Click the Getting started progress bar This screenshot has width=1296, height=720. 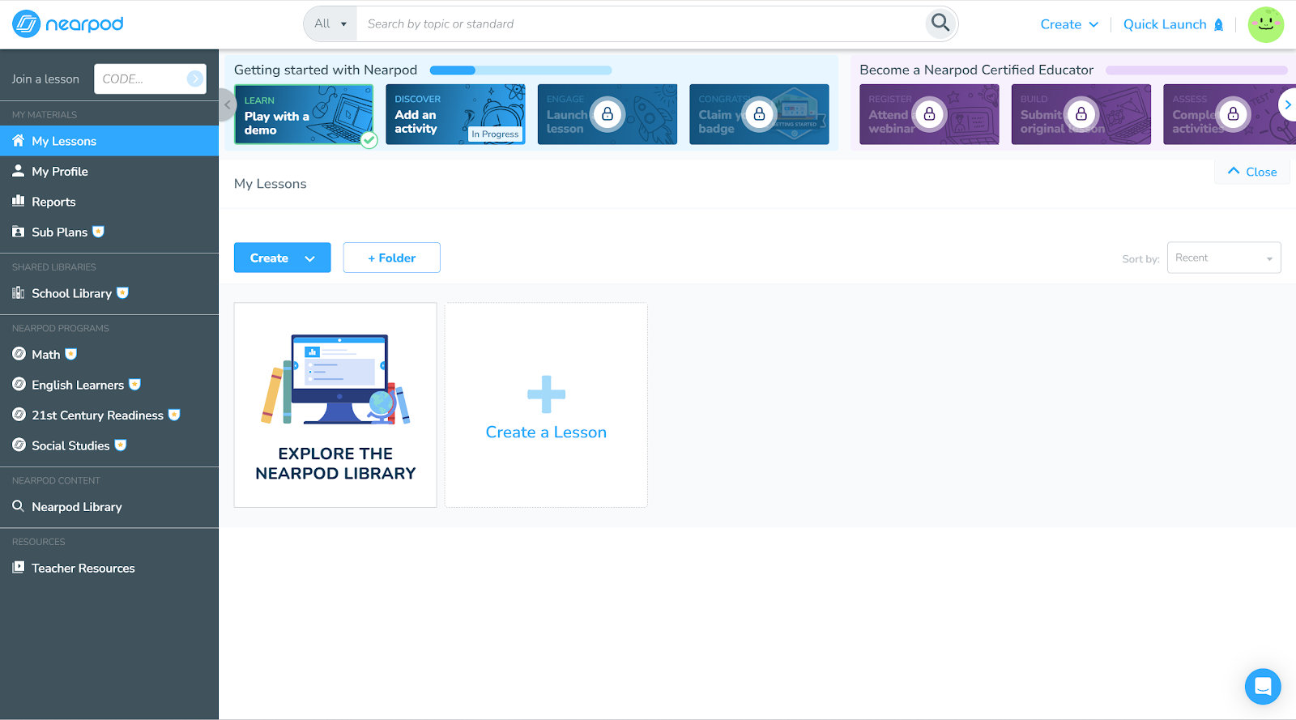[x=521, y=70]
